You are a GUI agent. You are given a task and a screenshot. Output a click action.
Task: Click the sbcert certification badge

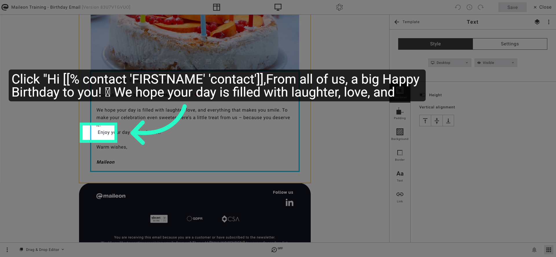pyautogui.click(x=159, y=219)
